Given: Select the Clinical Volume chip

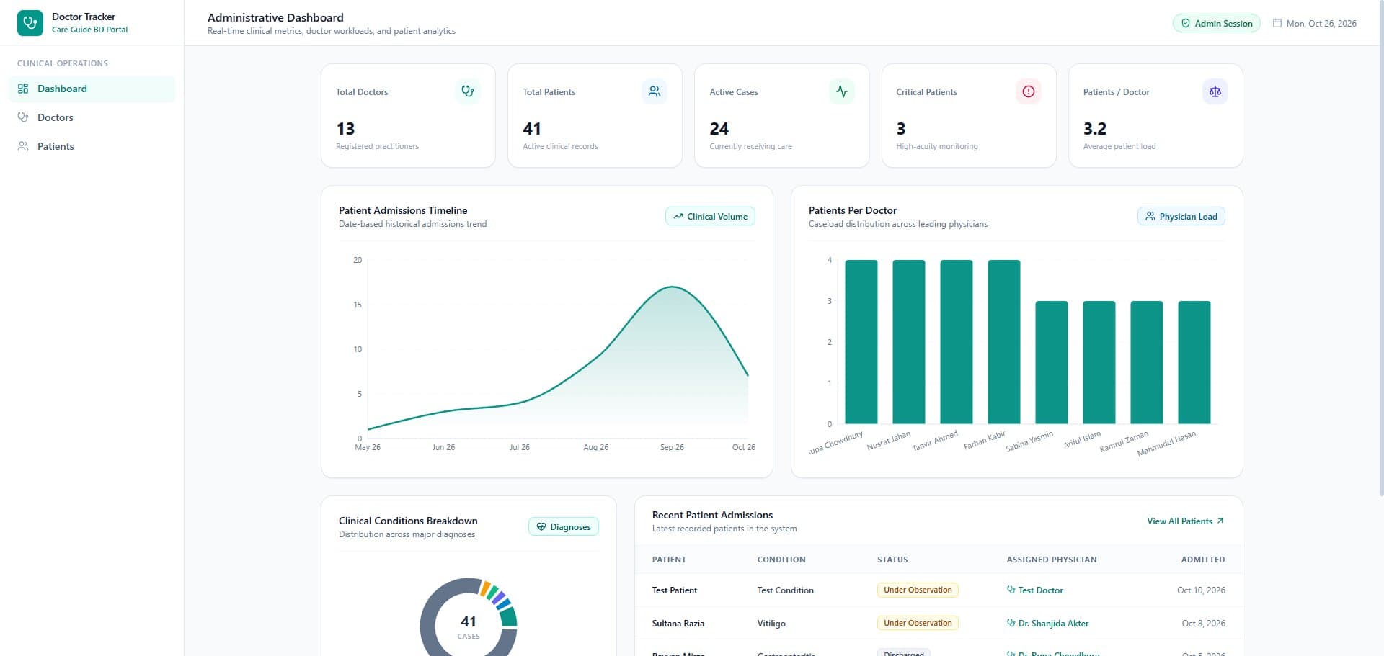Looking at the screenshot, I should [710, 216].
